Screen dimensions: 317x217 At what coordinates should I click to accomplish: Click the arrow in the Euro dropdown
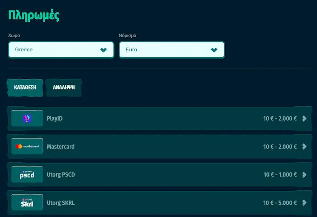214,50
